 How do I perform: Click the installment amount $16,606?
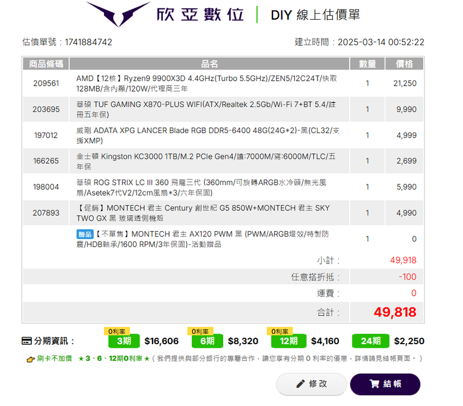[161, 341]
